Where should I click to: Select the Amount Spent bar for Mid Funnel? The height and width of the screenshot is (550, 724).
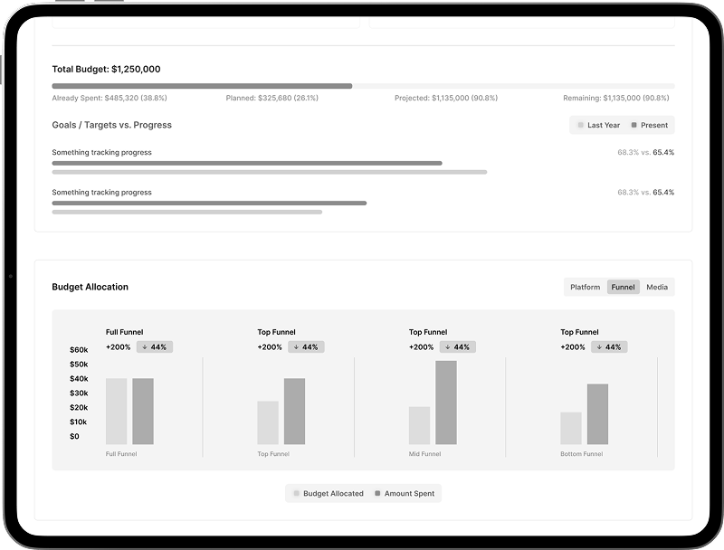[x=446, y=403]
